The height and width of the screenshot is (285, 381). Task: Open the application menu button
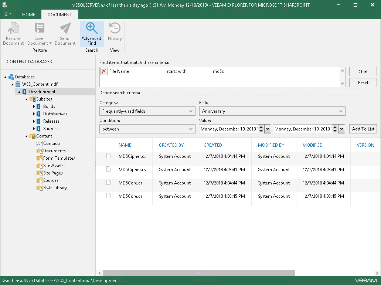coord(8,14)
